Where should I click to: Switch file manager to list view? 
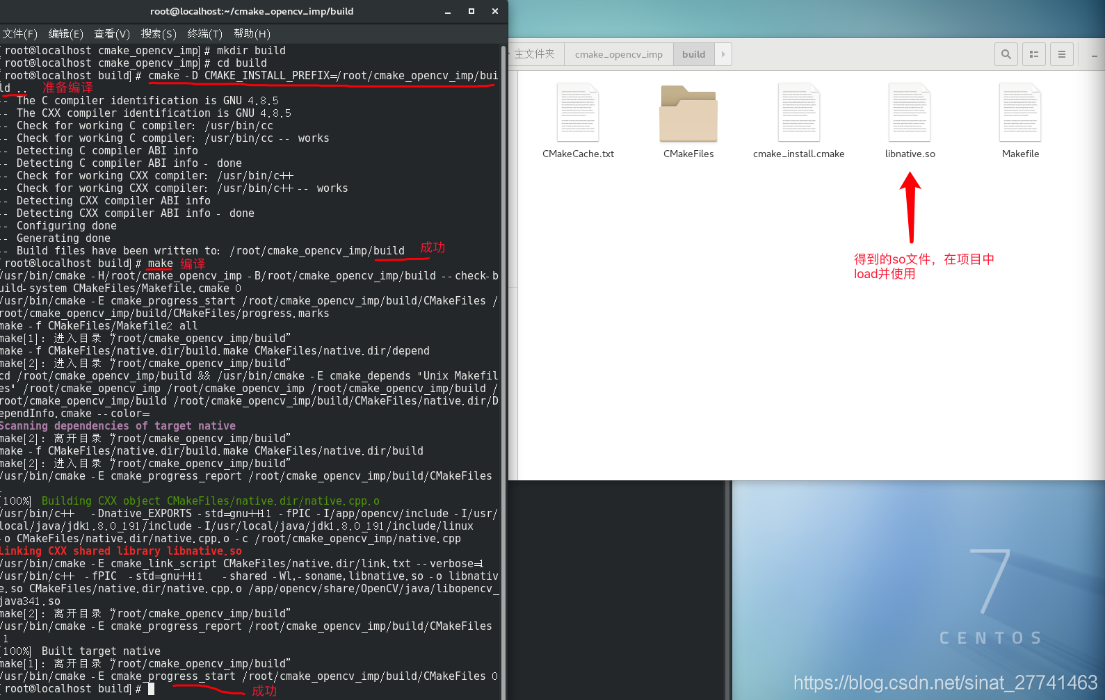click(1034, 54)
